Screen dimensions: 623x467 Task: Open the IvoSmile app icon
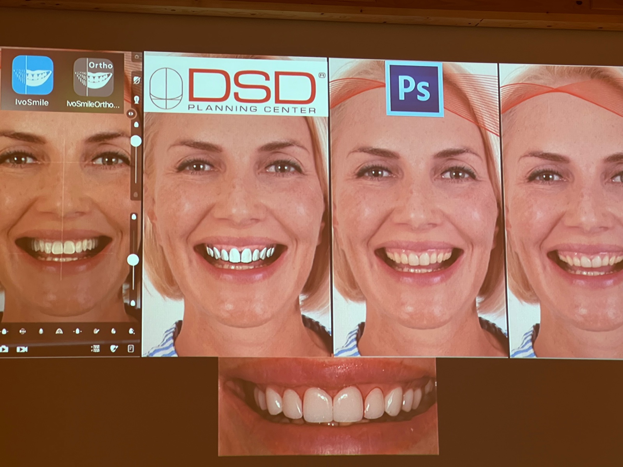tap(32, 75)
